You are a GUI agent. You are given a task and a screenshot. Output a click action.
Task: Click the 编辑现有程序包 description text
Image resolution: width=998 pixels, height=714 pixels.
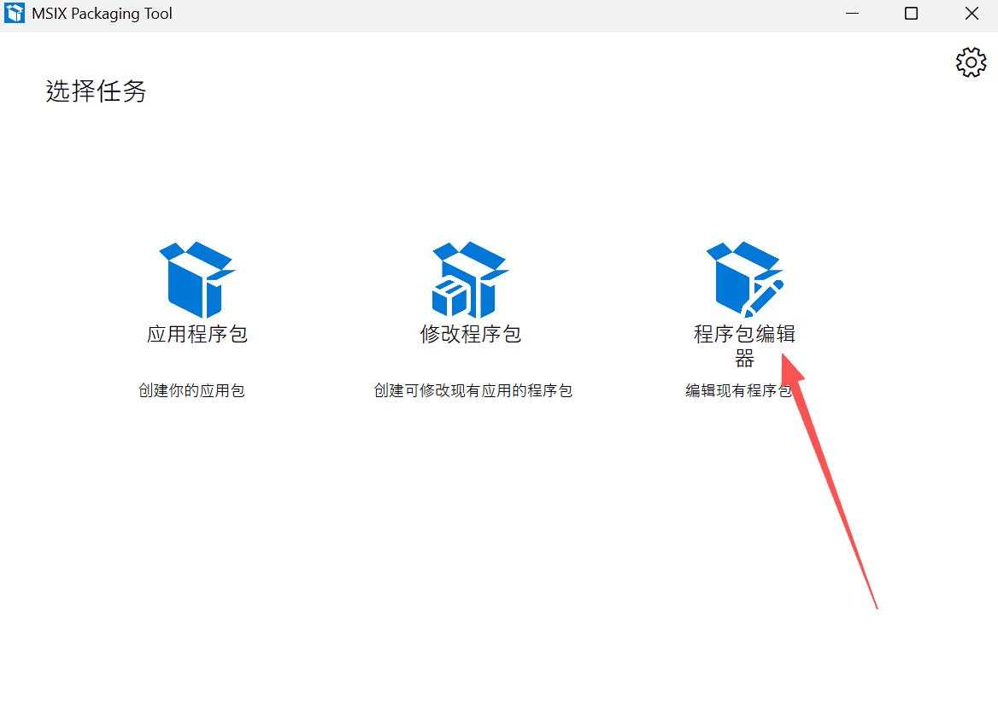pyautogui.click(x=737, y=391)
